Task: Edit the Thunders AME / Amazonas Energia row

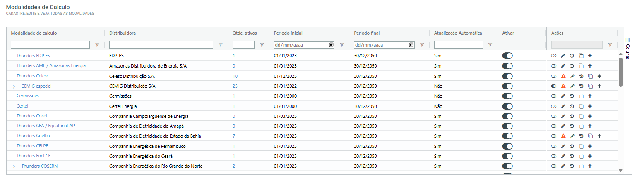Action: [x=562, y=66]
